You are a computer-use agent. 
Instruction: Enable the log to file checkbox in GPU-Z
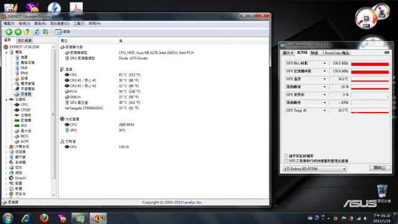(x=286, y=156)
